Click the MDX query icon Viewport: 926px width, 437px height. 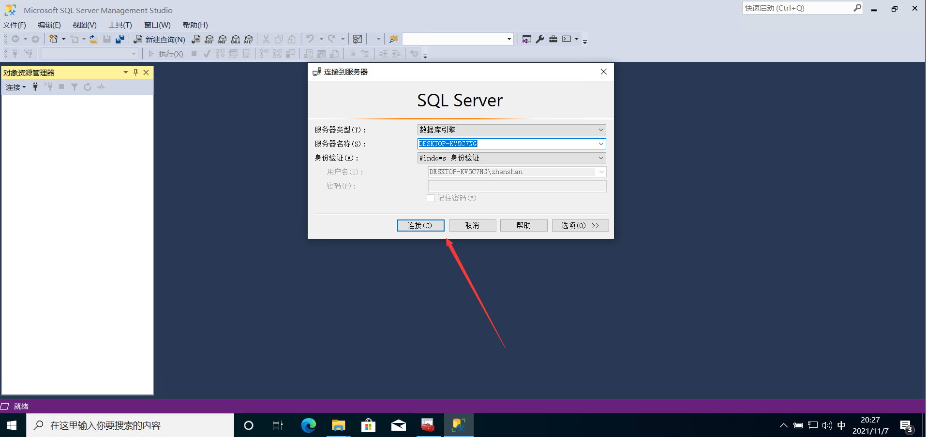click(x=209, y=39)
